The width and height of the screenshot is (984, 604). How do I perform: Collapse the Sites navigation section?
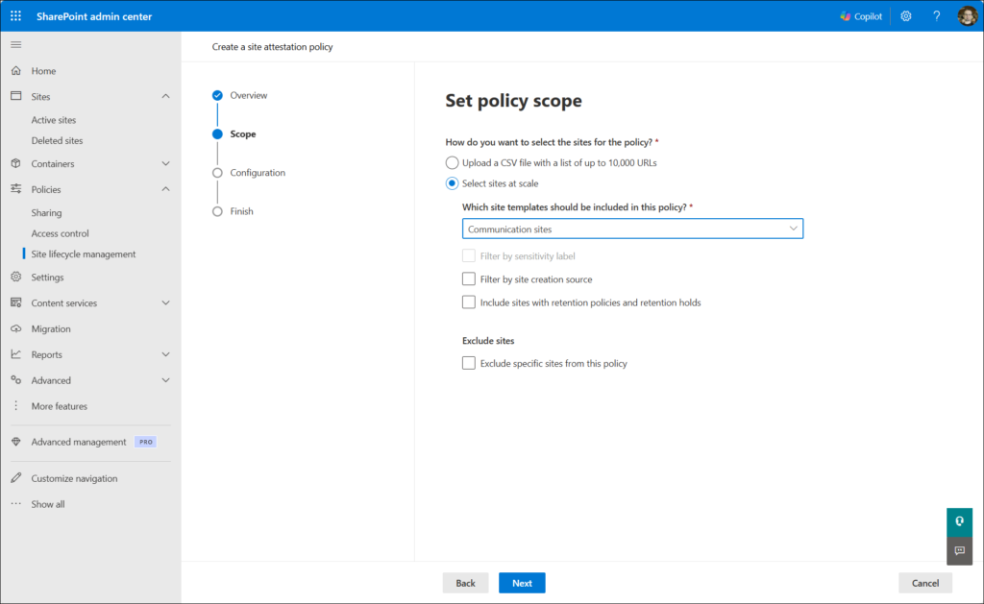pyautogui.click(x=165, y=97)
